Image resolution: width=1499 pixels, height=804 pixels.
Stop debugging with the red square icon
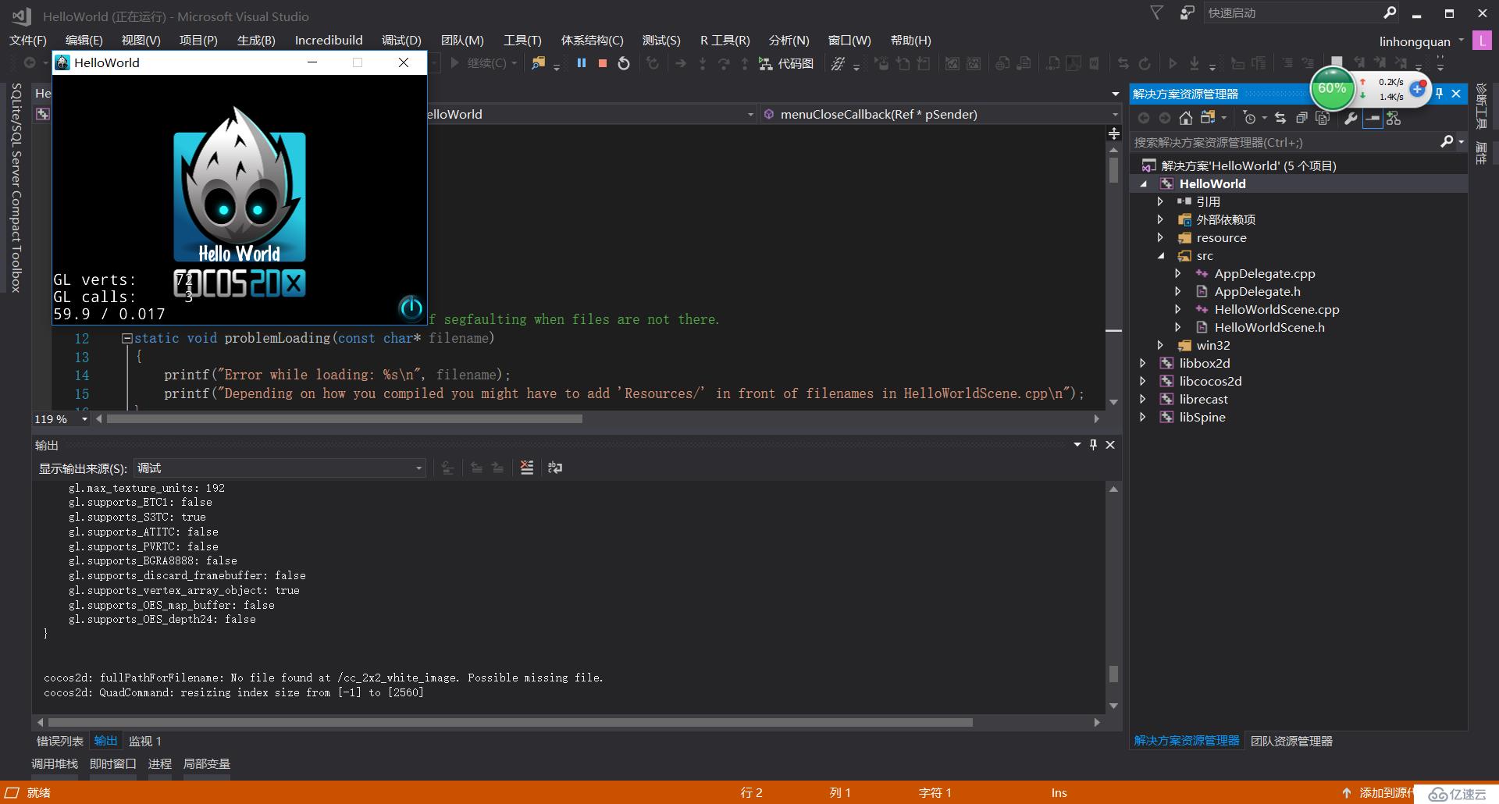[602, 63]
